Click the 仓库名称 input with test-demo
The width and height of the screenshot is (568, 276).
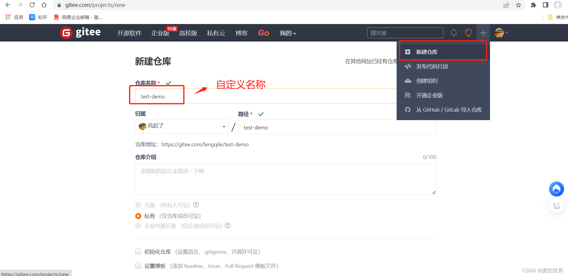click(266, 96)
